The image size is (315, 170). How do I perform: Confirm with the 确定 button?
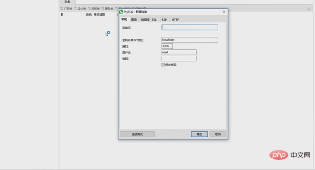click(199, 134)
